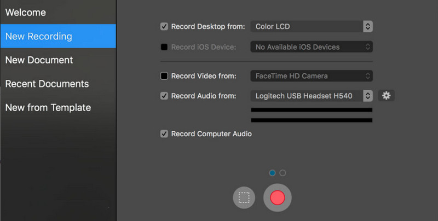438x221 pixels.
Task: Expand the FaceTime HD Camera dropdown
Action: 312,76
